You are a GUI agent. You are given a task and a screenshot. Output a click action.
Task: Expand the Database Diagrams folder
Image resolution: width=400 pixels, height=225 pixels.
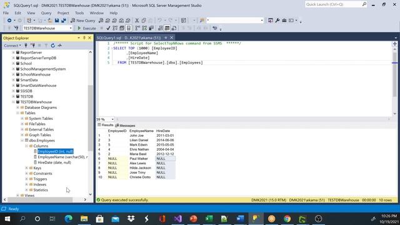17,107
